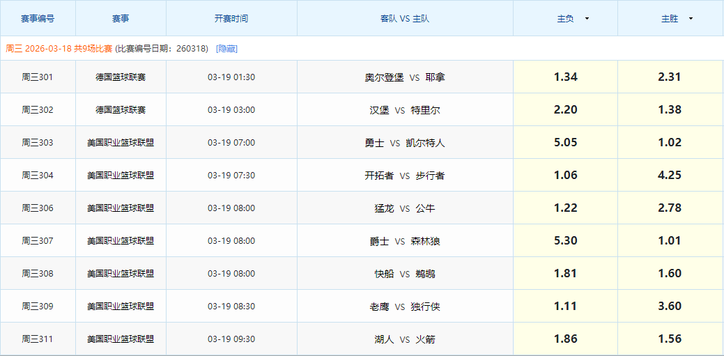Click match number 周三307
Image resolution: width=724 pixels, height=356 pixels.
pyautogui.click(x=38, y=241)
